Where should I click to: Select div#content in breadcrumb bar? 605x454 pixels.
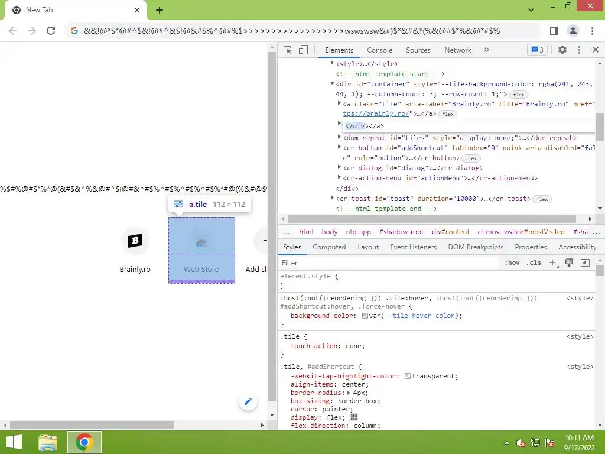point(451,232)
